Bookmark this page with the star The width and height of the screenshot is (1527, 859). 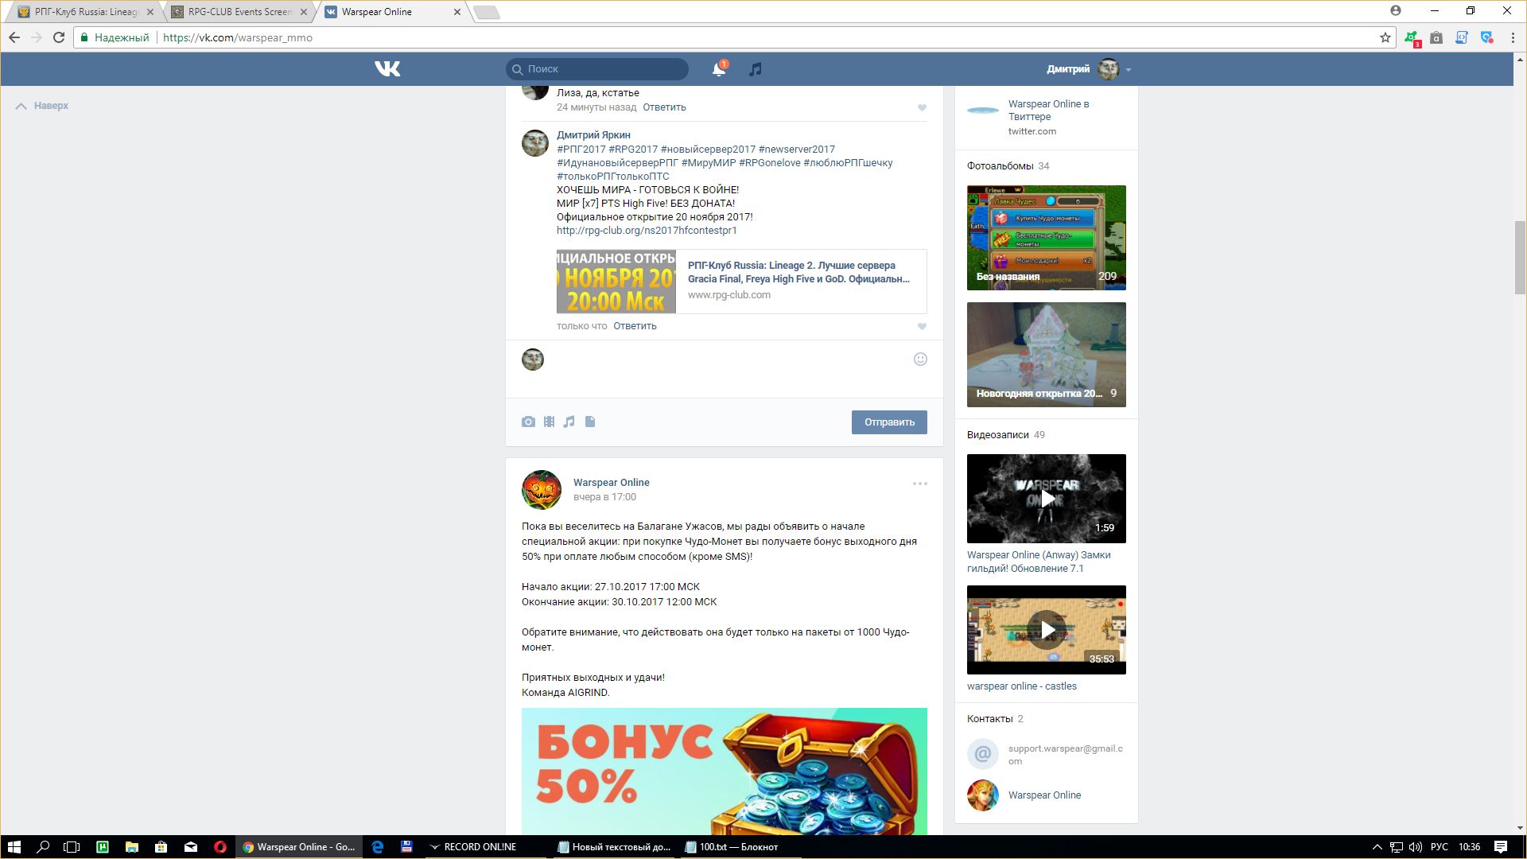(1385, 37)
